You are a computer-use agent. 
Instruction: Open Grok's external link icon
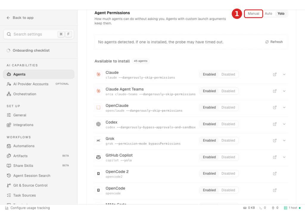(x=275, y=141)
